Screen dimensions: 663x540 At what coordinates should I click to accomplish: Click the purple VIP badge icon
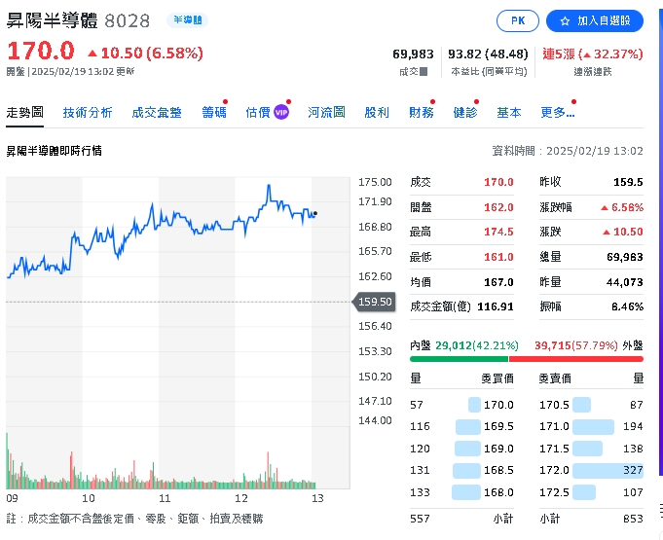click(x=281, y=113)
